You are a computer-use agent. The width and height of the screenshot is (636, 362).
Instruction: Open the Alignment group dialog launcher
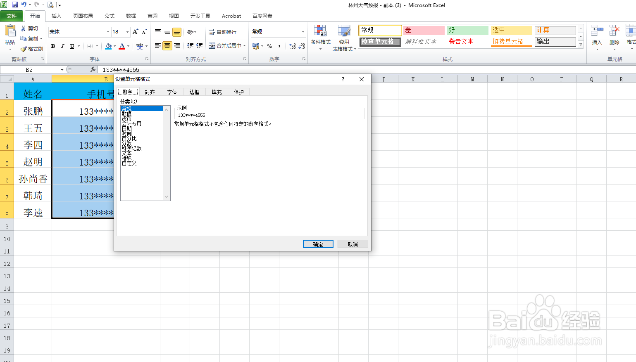click(x=245, y=59)
